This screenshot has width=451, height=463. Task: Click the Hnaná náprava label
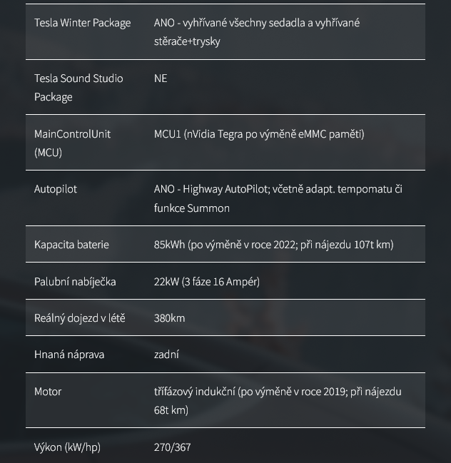coord(69,355)
